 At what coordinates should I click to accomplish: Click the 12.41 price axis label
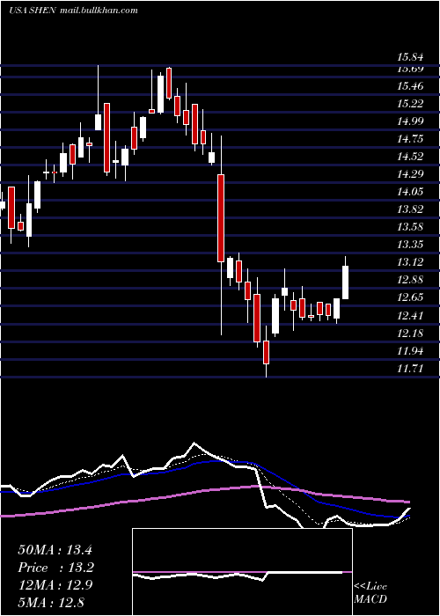(x=410, y=315)
